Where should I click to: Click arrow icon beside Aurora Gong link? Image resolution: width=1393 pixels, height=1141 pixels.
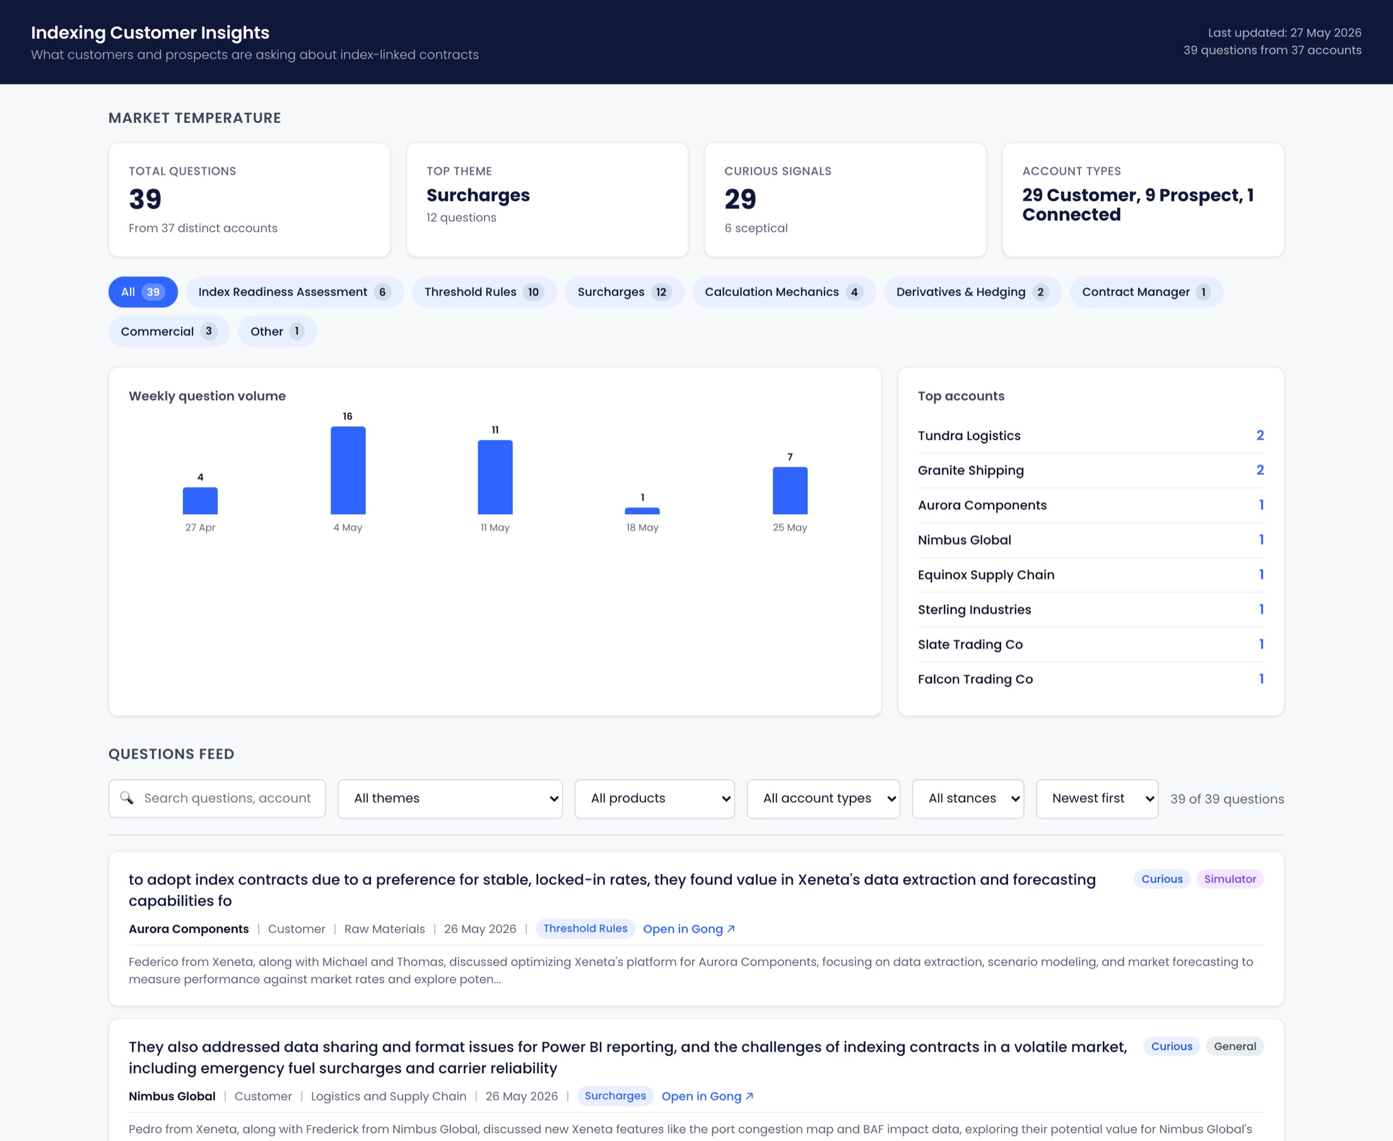click(731, 928)
